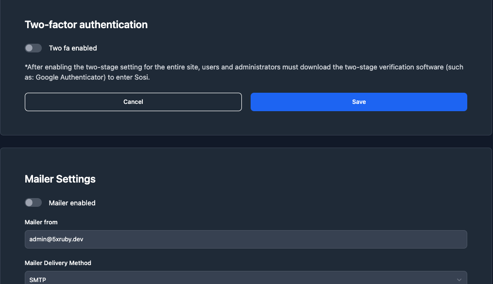Click the Mailer Delivery Method label
The width and height of the screenshot is (493, 284).
(58, 263)
